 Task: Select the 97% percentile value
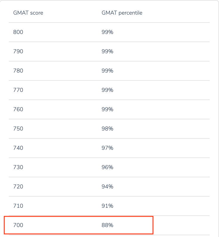click(107, 148)
